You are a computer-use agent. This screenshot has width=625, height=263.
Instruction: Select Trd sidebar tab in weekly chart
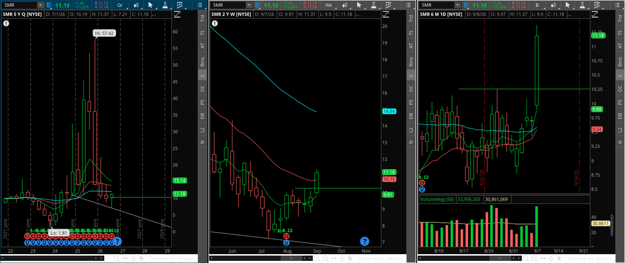(411, 18)
